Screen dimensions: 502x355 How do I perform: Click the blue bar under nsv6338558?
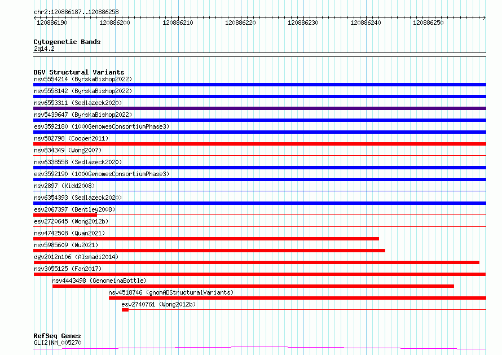[x=259, y=168]
